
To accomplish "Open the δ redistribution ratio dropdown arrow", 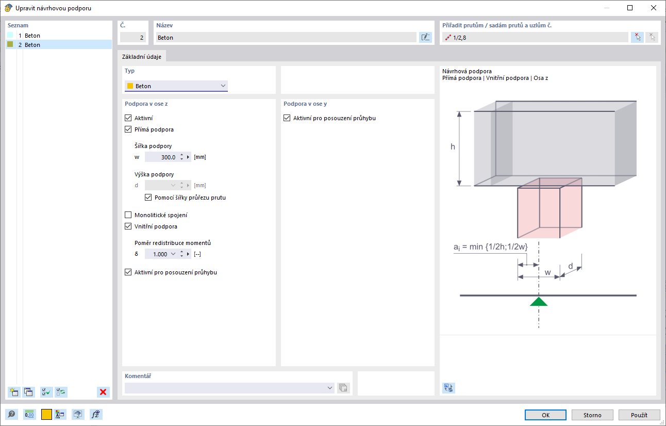I will (x=173, y=254).
